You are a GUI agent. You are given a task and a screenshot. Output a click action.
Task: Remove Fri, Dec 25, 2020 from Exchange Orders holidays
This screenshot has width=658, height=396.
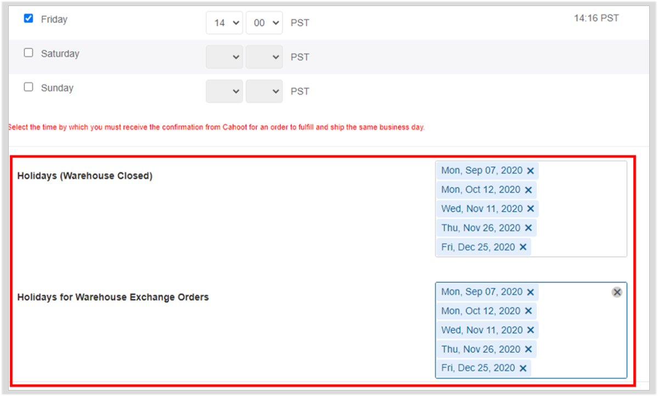pyautogui.click(x=523, y=369)
